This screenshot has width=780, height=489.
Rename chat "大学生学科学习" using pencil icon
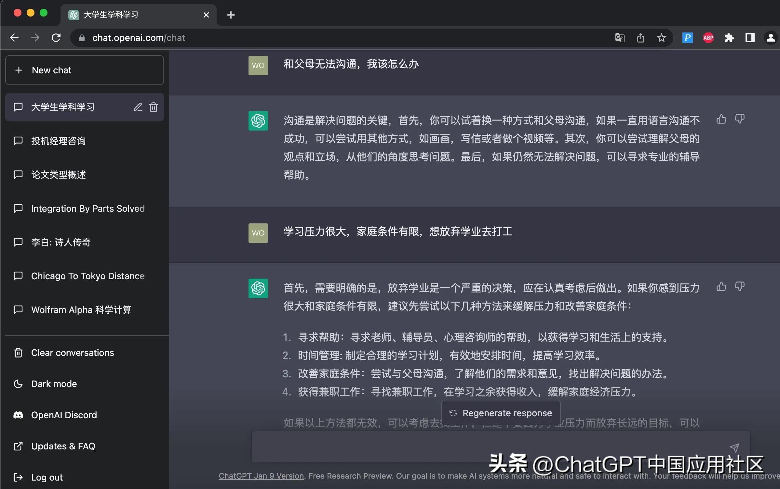tap(138, 107)
